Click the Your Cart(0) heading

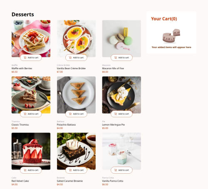pos(164,19)
